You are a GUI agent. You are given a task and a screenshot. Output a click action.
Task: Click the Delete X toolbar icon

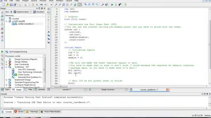[x=37, y=5]
